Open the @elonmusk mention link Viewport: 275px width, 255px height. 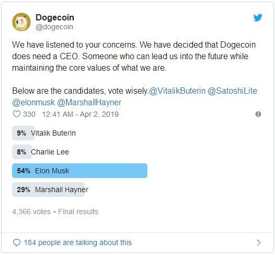[x=33, y=103]
